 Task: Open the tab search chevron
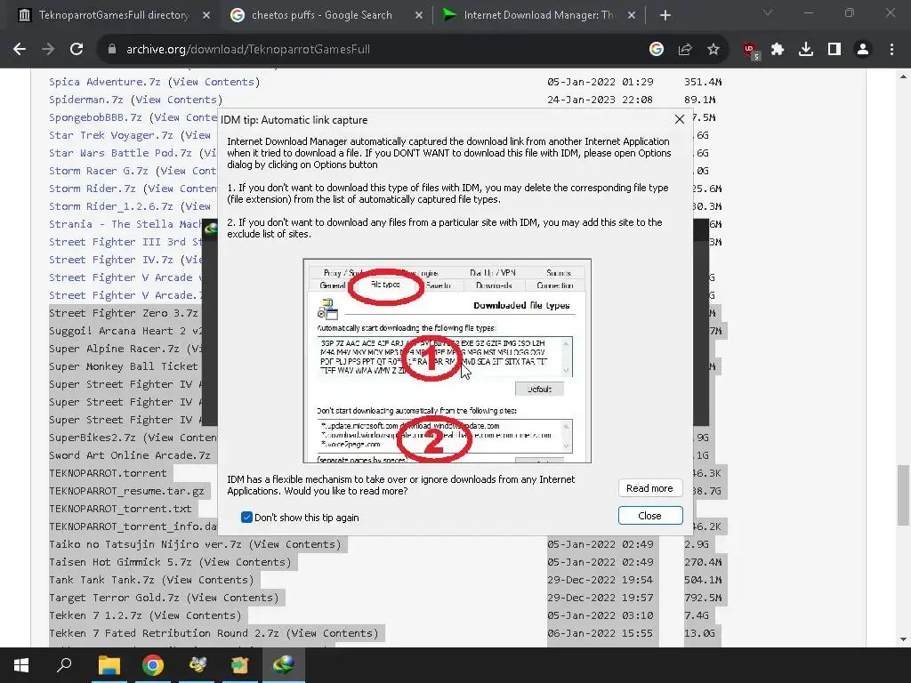pos(768,12)
